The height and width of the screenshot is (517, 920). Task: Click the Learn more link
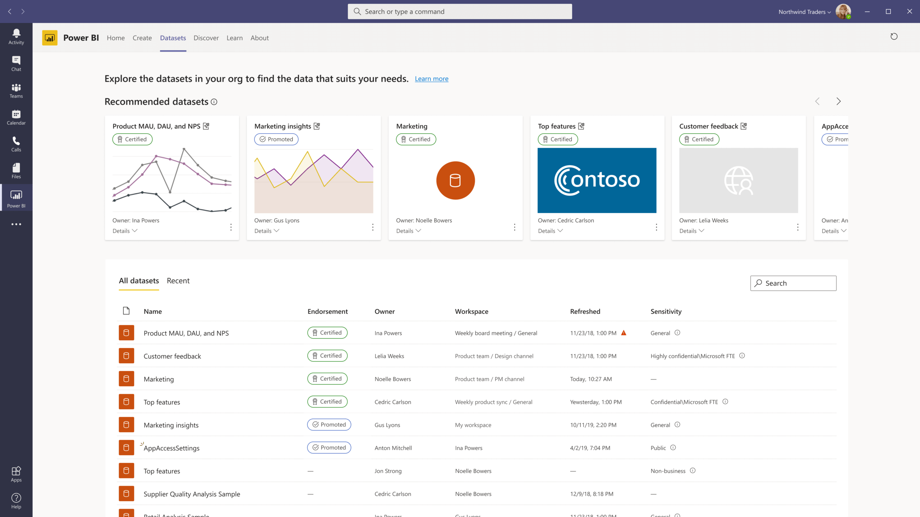pos(431,79)
